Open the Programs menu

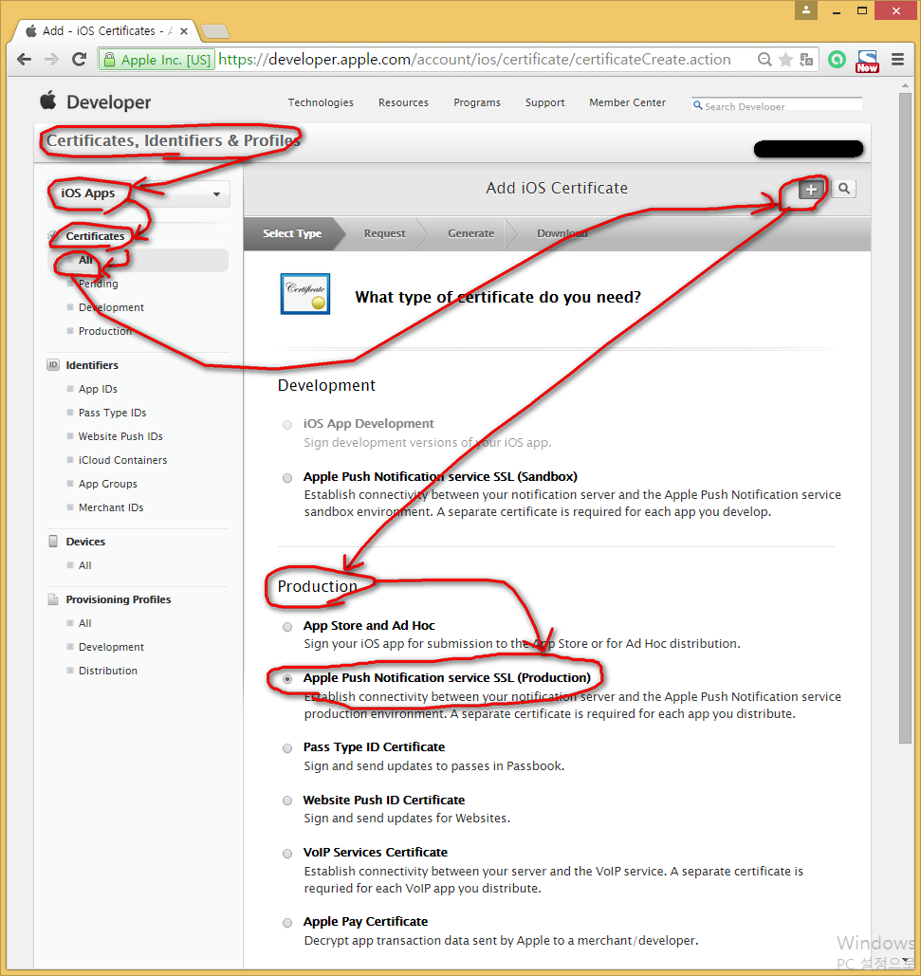pos(477,102)
